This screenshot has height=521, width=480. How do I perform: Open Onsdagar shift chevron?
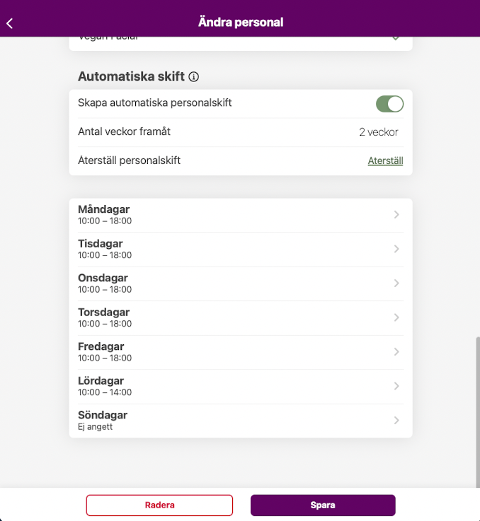[x=396, y=283]
